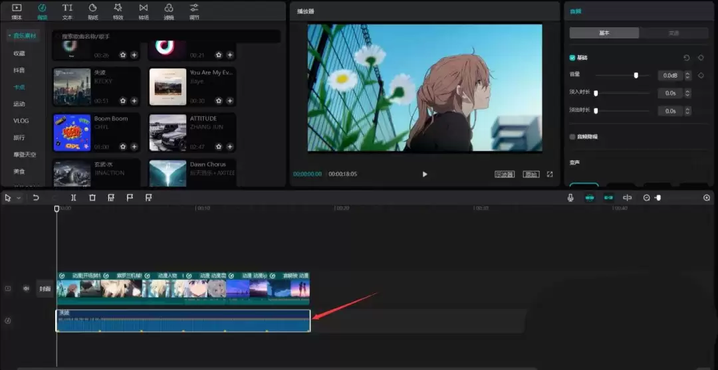Toggle the 基础 (Basic) checkbox
This screenshot has height=370, width=718.
[572, 58]
